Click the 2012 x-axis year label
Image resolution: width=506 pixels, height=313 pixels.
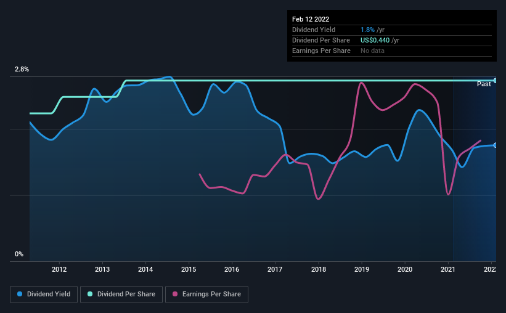point(59,269)
